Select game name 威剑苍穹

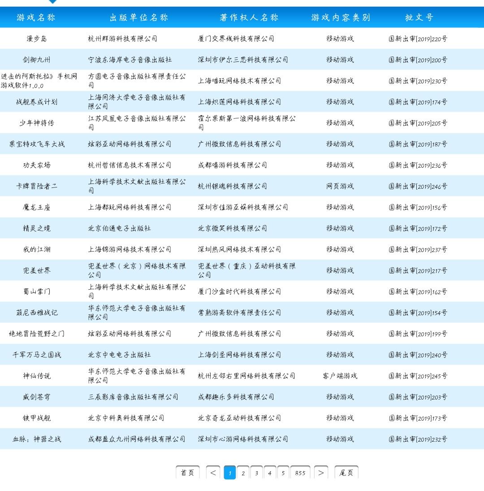click(x=37, y=397)
